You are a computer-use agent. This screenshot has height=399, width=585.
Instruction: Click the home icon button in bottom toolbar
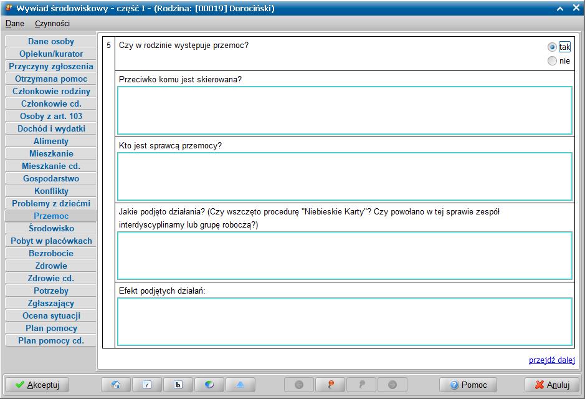pyautogui.click(x=116, y=385)
